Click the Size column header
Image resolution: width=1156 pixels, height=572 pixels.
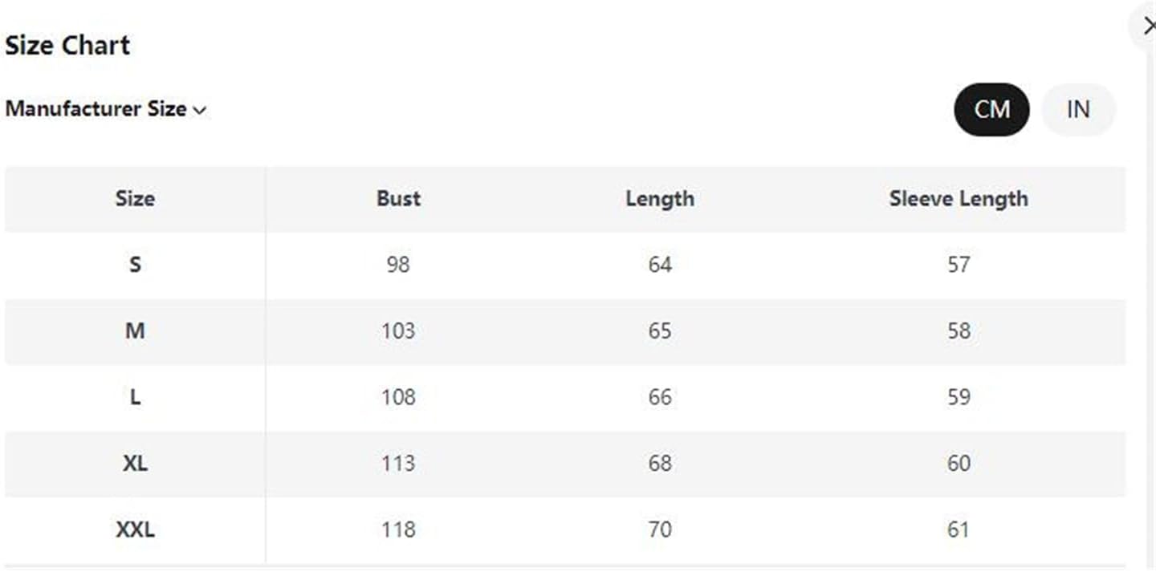[x=135, y=198]
